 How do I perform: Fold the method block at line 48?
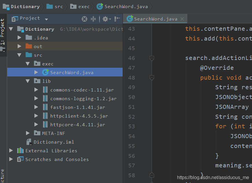(x=152, y=78)
